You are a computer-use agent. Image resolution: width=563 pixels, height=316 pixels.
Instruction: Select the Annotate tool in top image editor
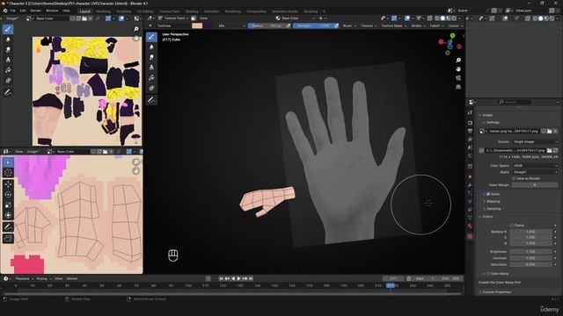tap(8, 92)
